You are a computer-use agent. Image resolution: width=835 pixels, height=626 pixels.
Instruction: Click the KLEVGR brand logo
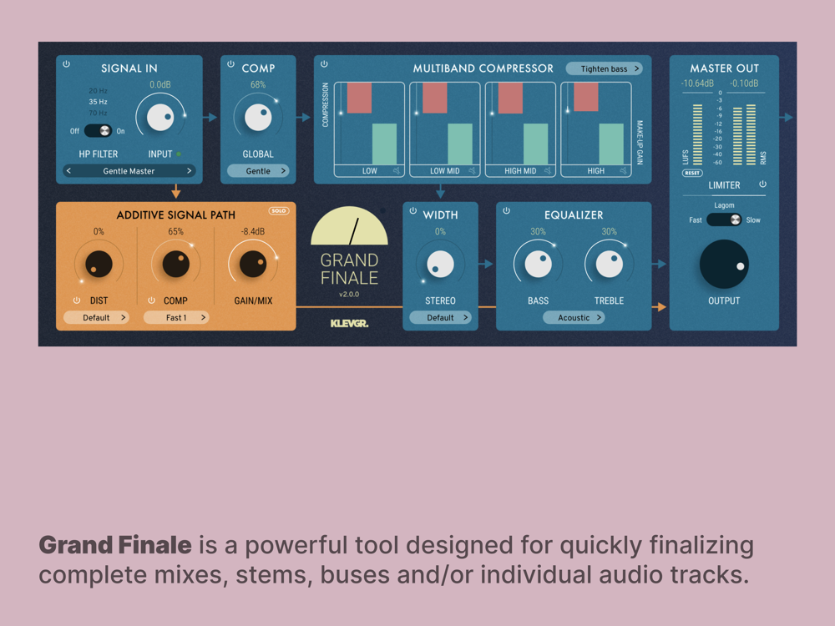(x=349, y=323)
